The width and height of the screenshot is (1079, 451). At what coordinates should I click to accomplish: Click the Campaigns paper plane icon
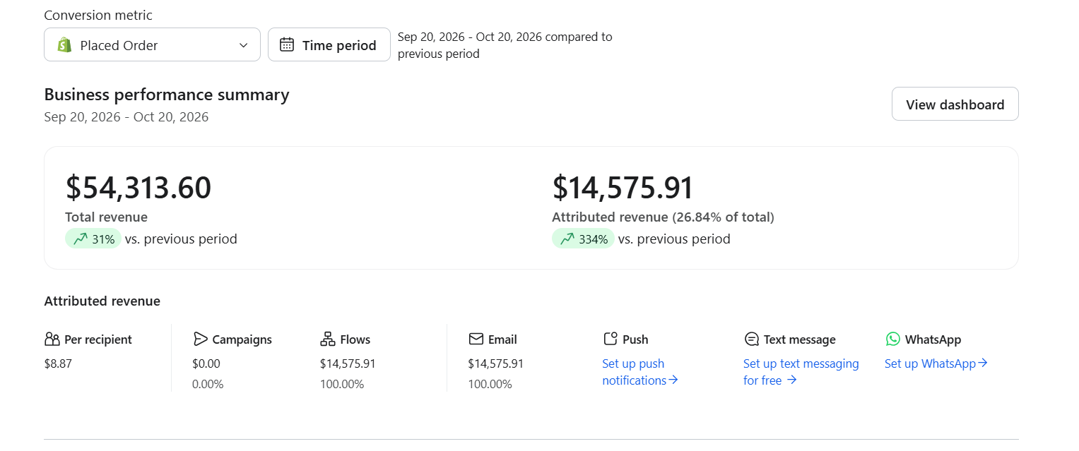(200, 339)
